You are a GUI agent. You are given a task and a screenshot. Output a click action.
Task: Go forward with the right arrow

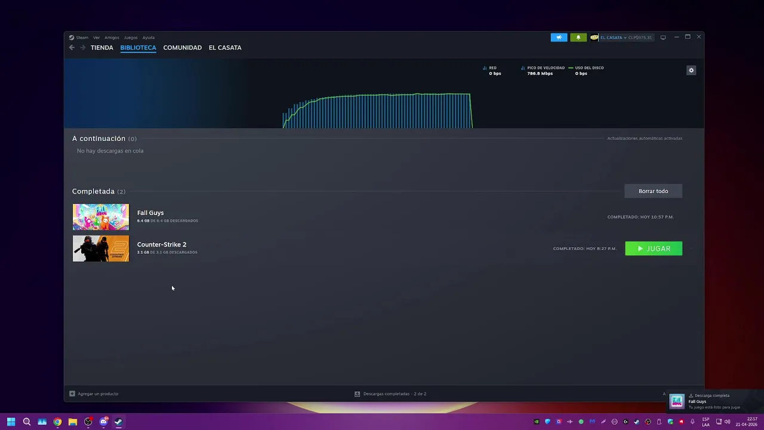82,47
